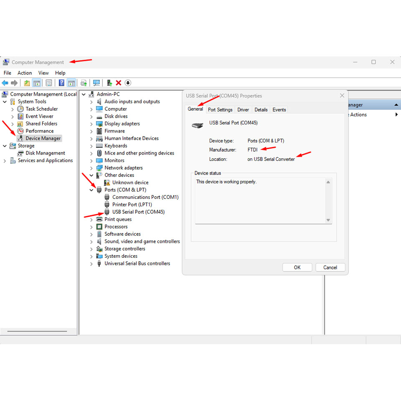
Task: Click the Keyboards category icon
Action: [99, 146]
